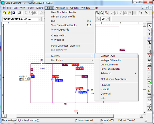Select the Place Text tool
The image size is (154, 124).
click(x=149, y=109)
